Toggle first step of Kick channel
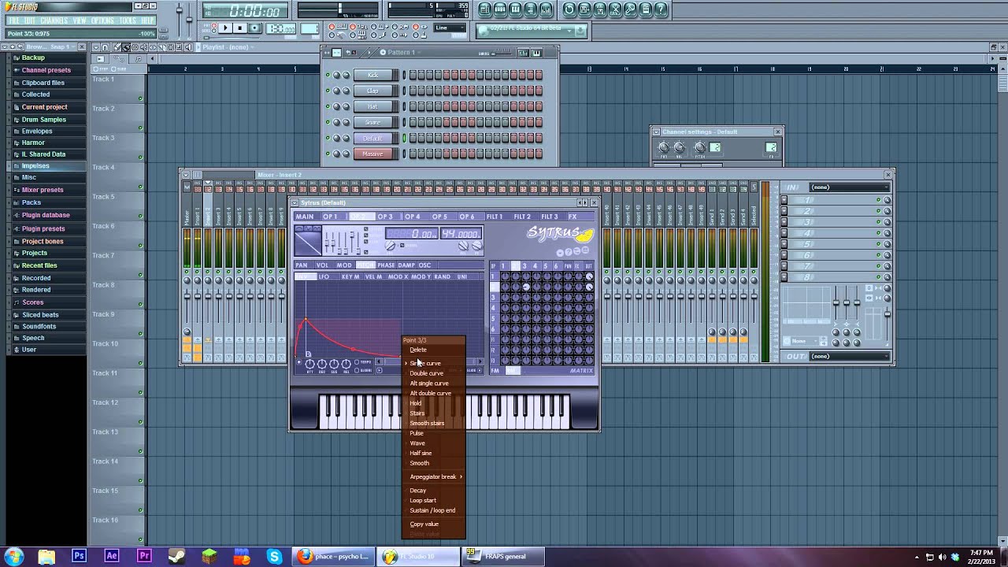Image resolution: width=1008 pixels, height=567 pixels. point(412,75)
